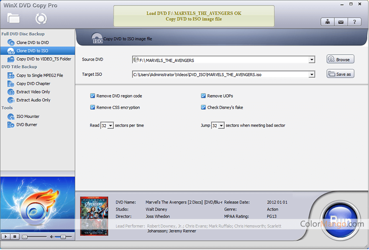
Task: Select Clone DVD to DVD mode
Action: coord(32,43)
